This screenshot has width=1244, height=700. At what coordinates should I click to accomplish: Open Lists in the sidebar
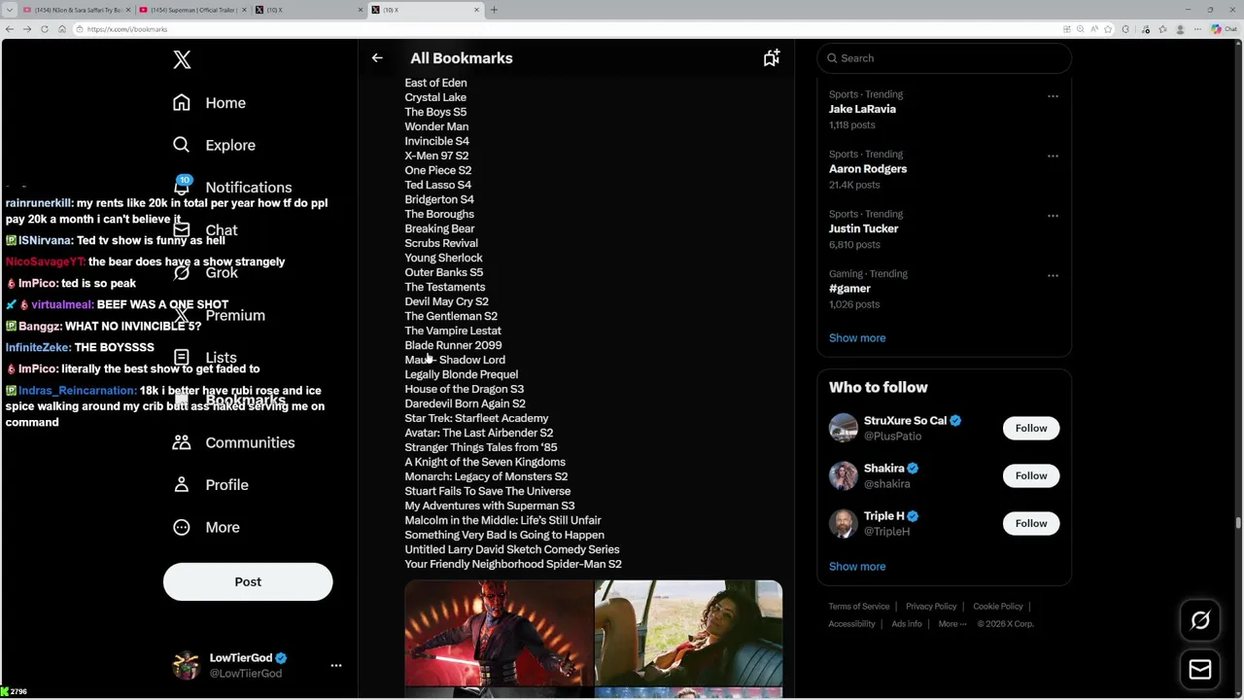pyautogui.click(x=204, y=358)
